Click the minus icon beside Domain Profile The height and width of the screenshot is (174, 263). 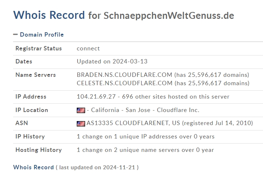coord(15,34)
